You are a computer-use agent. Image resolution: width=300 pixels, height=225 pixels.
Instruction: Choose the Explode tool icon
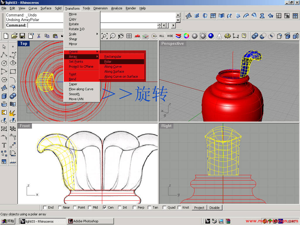click(13, 112)
